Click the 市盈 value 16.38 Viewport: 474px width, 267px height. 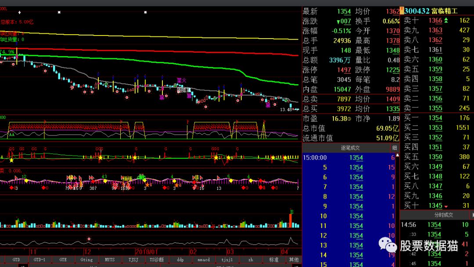tap(339, 119)
